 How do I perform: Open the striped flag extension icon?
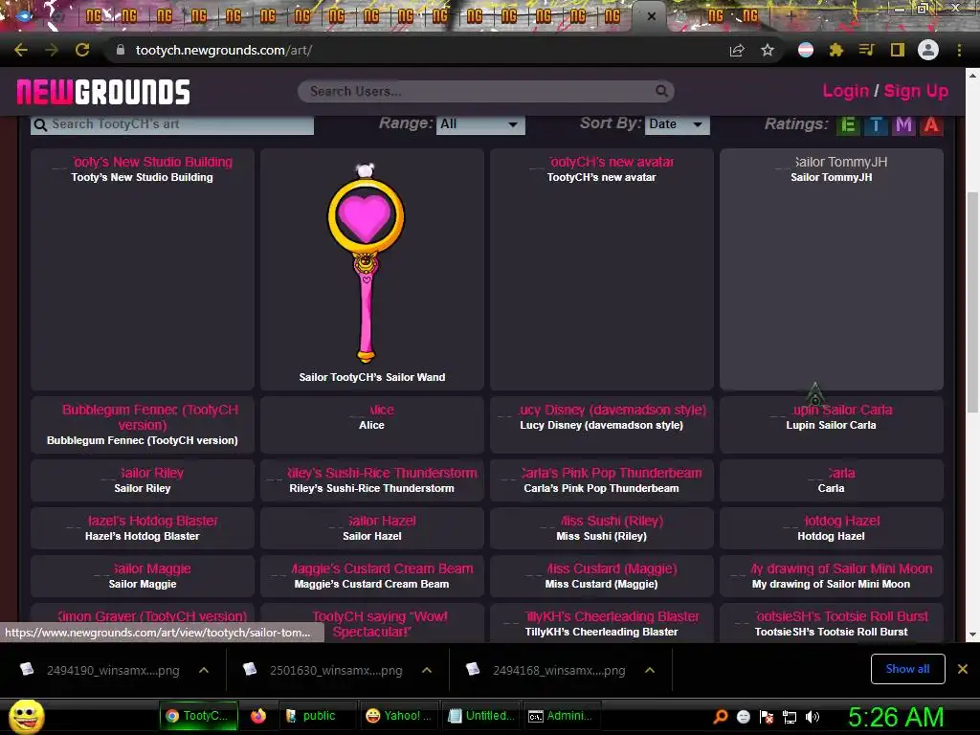[806, 50]
